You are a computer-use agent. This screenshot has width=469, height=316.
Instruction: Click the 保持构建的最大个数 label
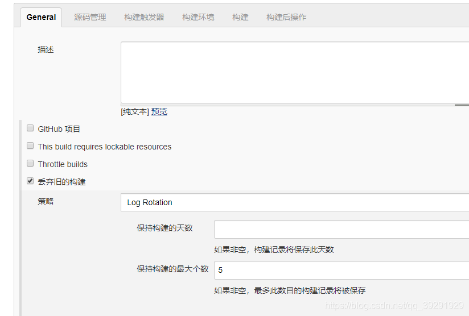(172, 269)
